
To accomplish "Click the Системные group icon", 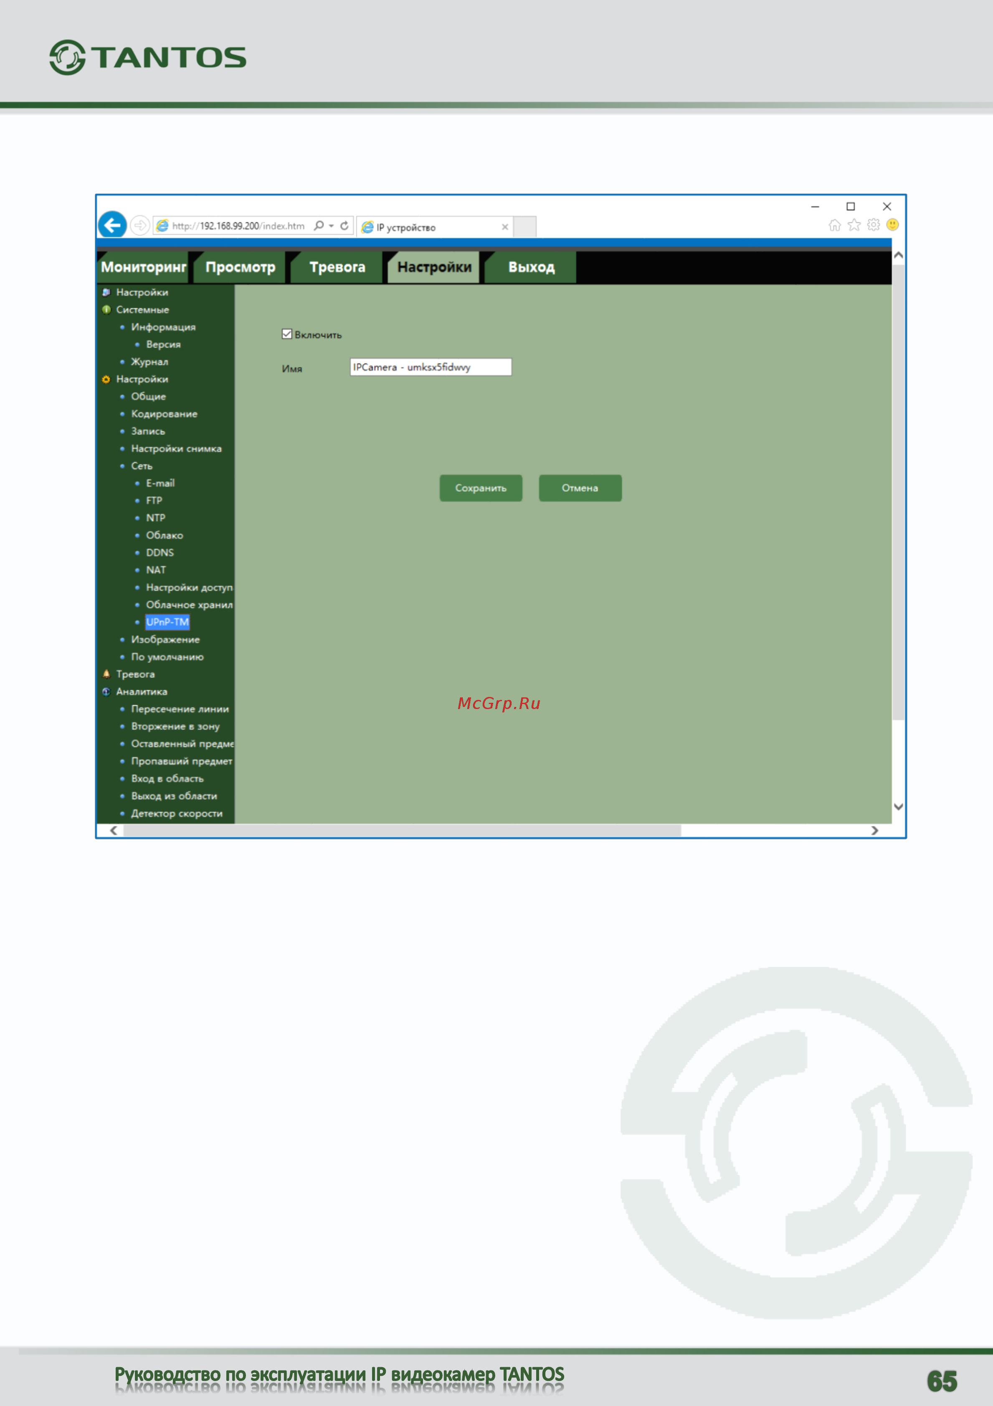I will 106,309.
